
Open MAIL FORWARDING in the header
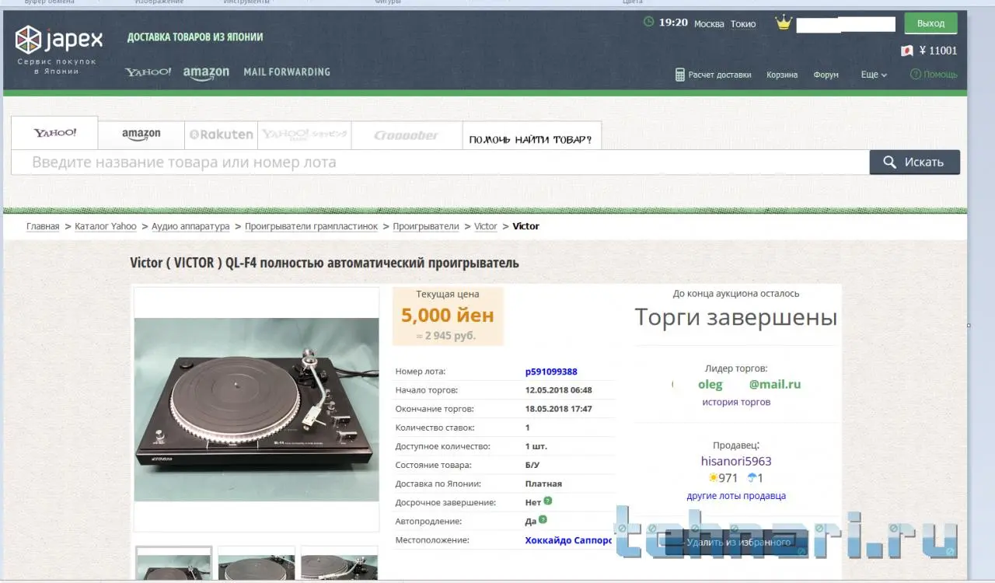tap(287, 72)
